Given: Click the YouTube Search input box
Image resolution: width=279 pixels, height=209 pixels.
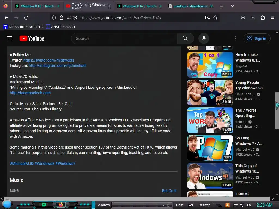Looking at the screenshot, I should (124, 38).
